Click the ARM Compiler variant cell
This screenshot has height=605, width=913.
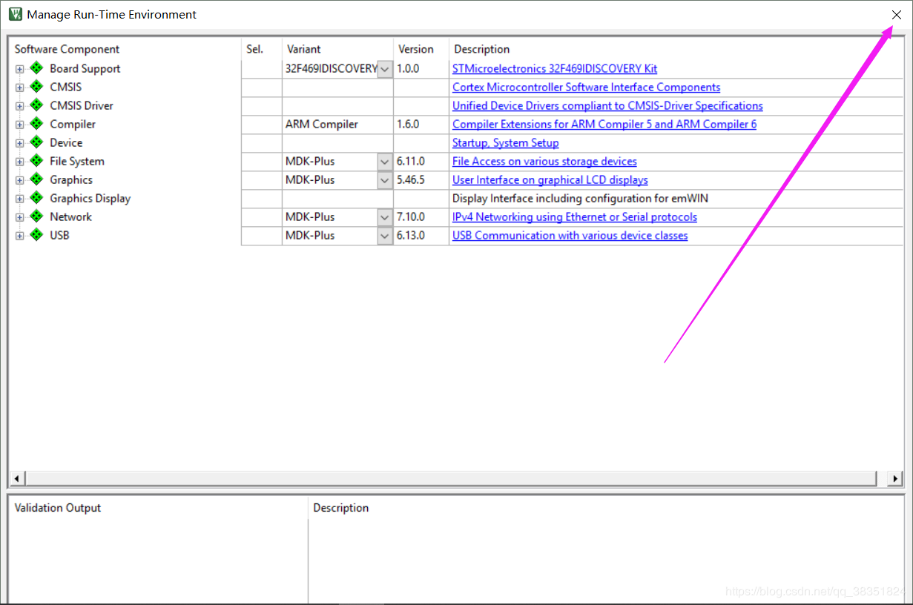point(337,125)
